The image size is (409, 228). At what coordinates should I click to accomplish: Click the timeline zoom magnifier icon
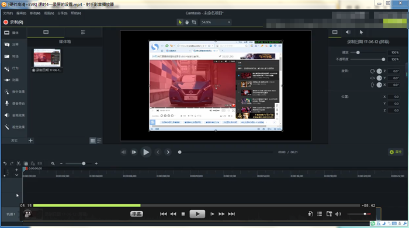tap(53, 163)
